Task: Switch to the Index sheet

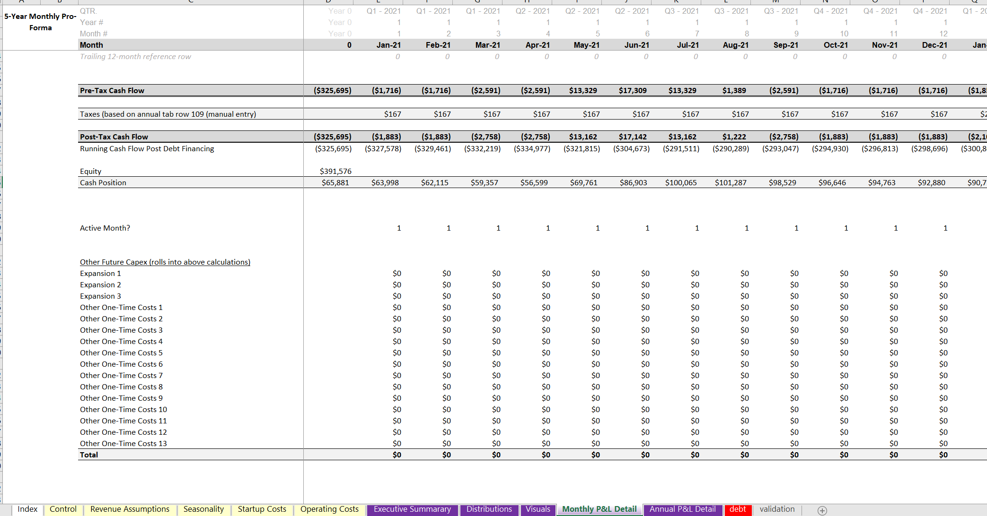Action: pyautogui.click(x=27, y=509)
